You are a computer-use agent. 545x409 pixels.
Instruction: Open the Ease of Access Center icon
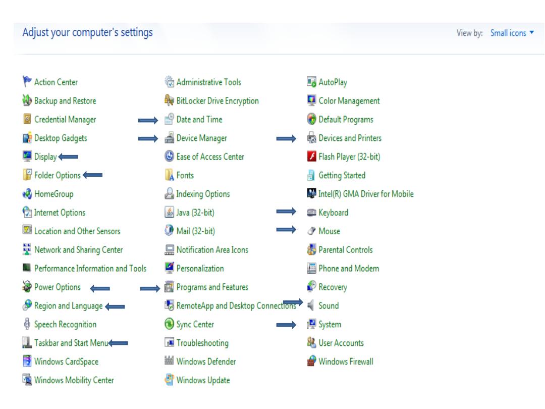pyautogui.click(x=169, y=156)
